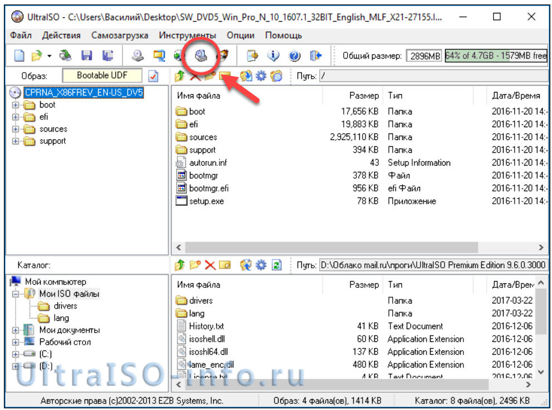552x410 pixels.
Task: Click the red X in Каталог toolbar
Action: [210, 265]
